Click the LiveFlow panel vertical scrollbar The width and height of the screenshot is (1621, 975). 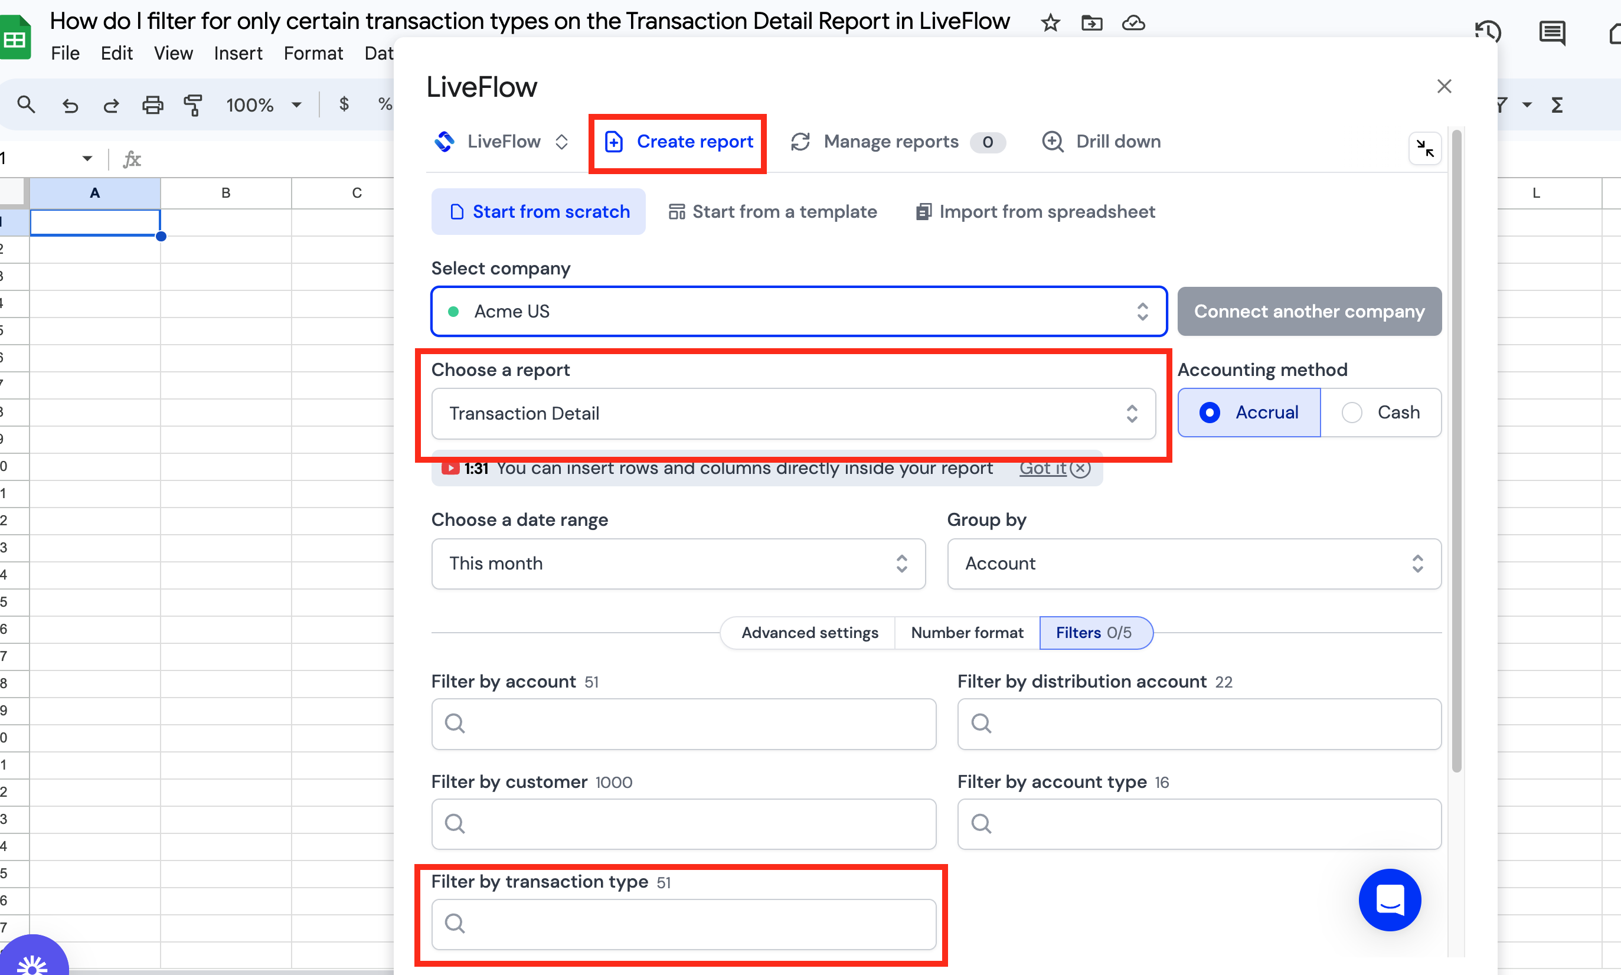tap(1456, 451)
